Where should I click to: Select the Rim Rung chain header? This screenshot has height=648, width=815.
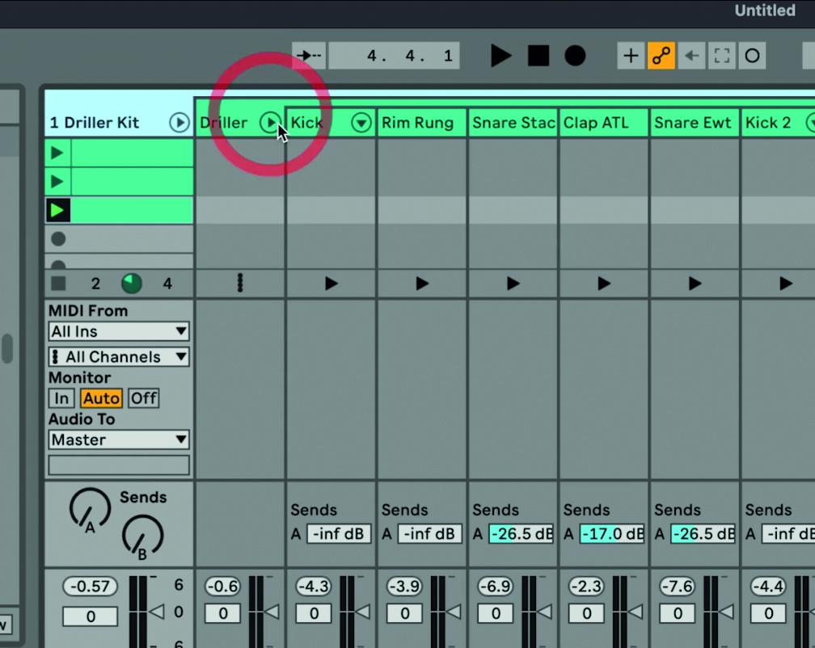coord(421,123)
